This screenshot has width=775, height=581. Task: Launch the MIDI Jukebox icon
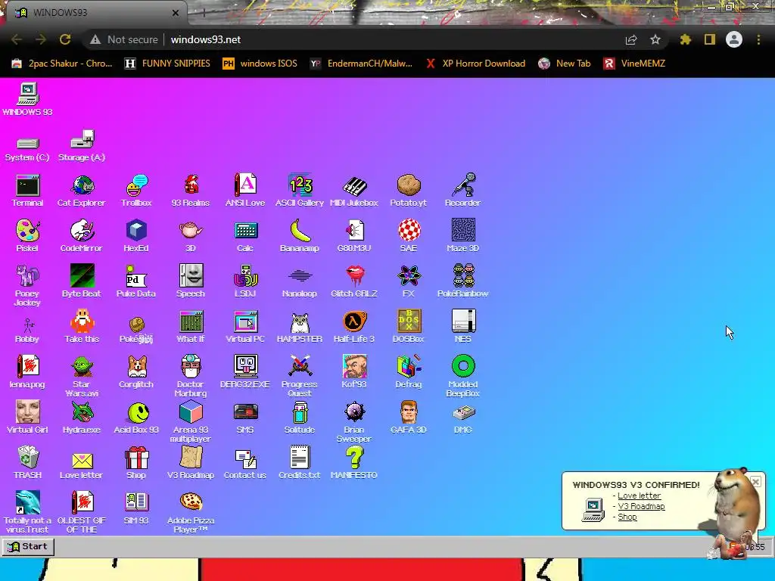354,191
